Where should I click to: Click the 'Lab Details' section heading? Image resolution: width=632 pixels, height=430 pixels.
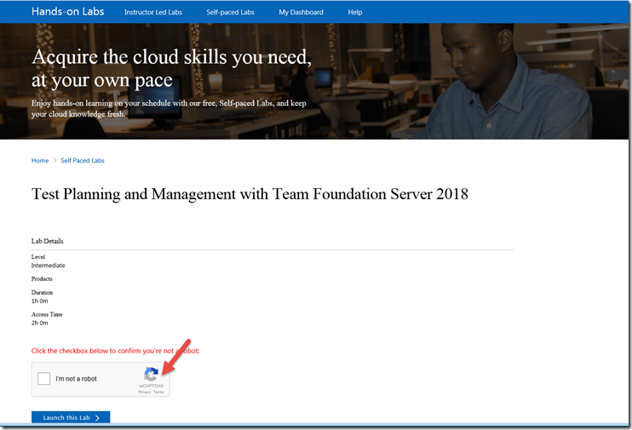pos(47,241)
